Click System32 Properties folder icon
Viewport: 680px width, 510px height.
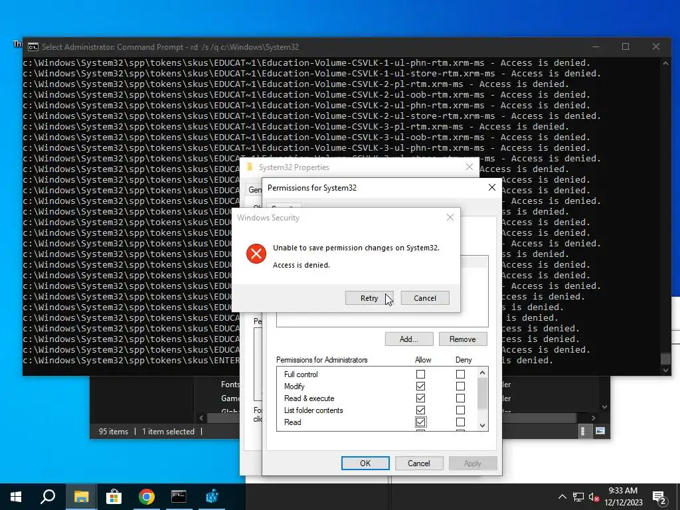tap(250, 167)
